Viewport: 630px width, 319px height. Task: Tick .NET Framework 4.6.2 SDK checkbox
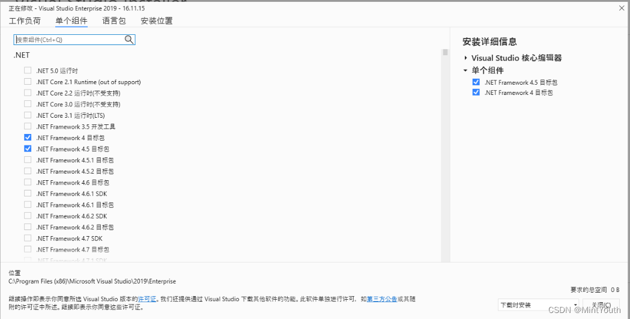(28, 216)
